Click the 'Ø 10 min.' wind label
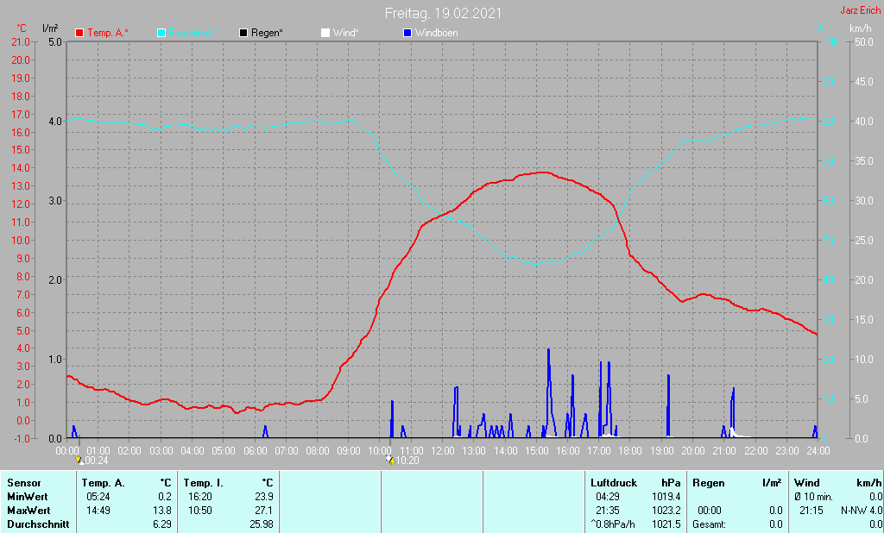This screenshot has height=533, width=884. 813,497
